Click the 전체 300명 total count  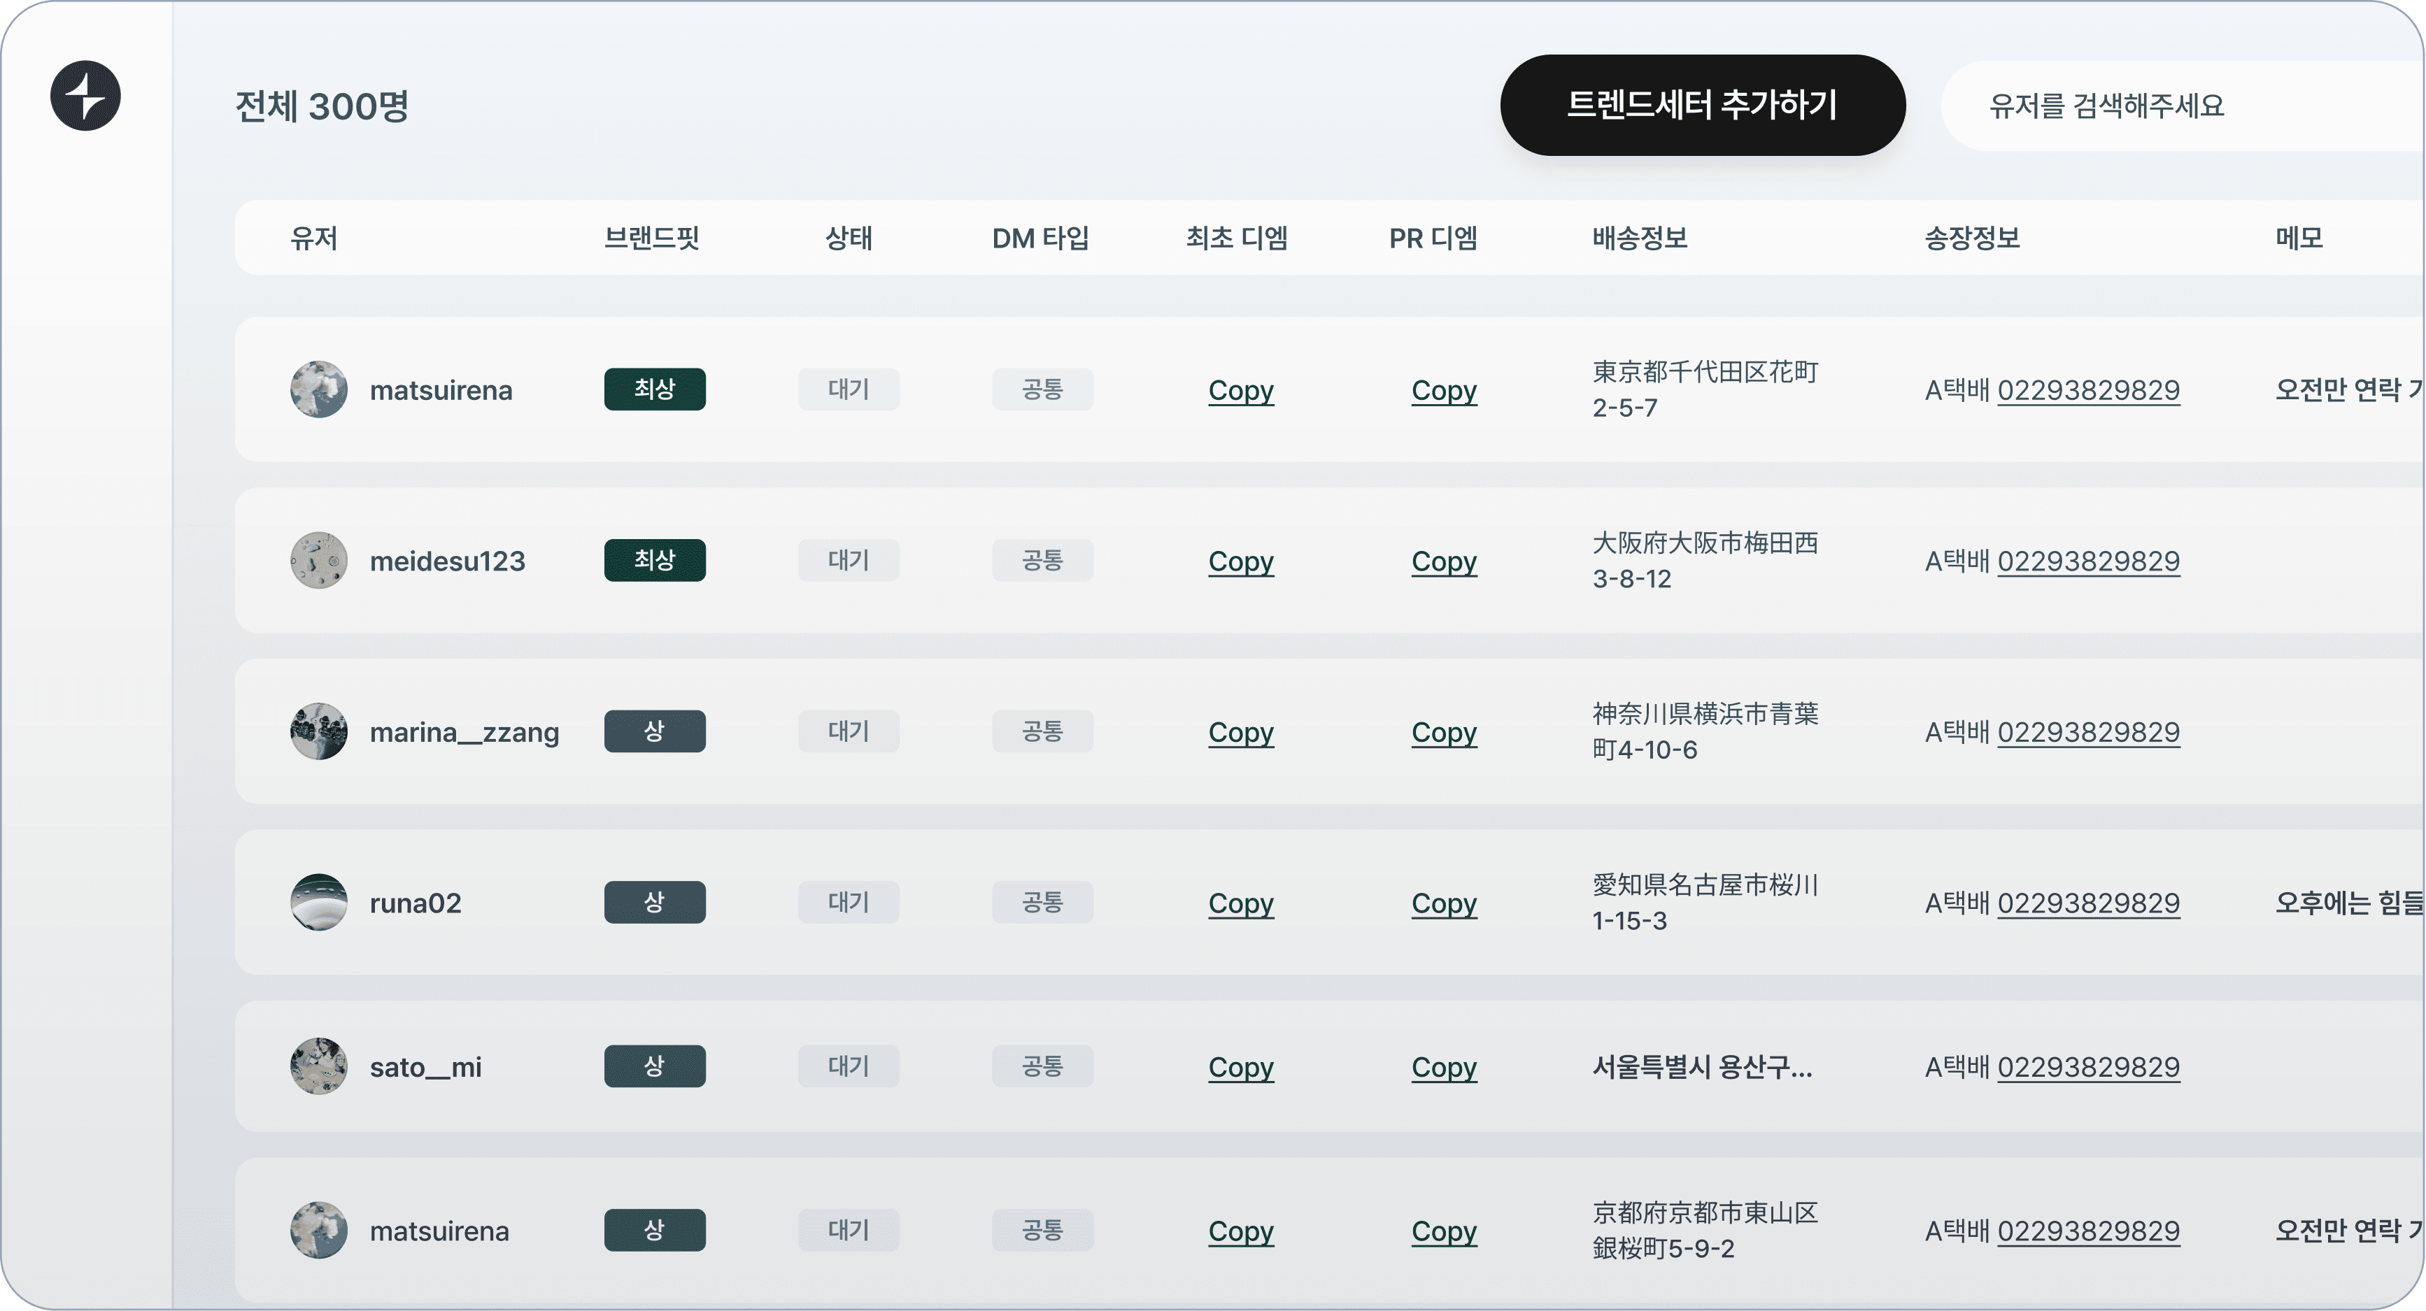click(322, 106)
